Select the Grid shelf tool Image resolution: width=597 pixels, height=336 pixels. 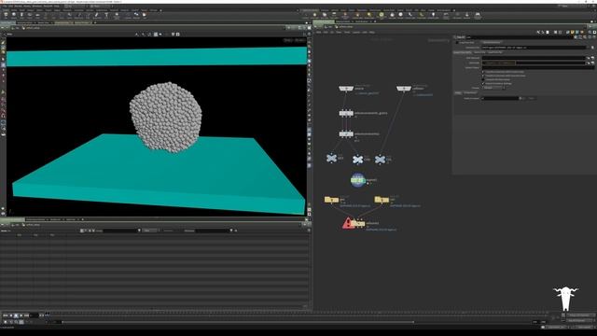tap(37, 15)
